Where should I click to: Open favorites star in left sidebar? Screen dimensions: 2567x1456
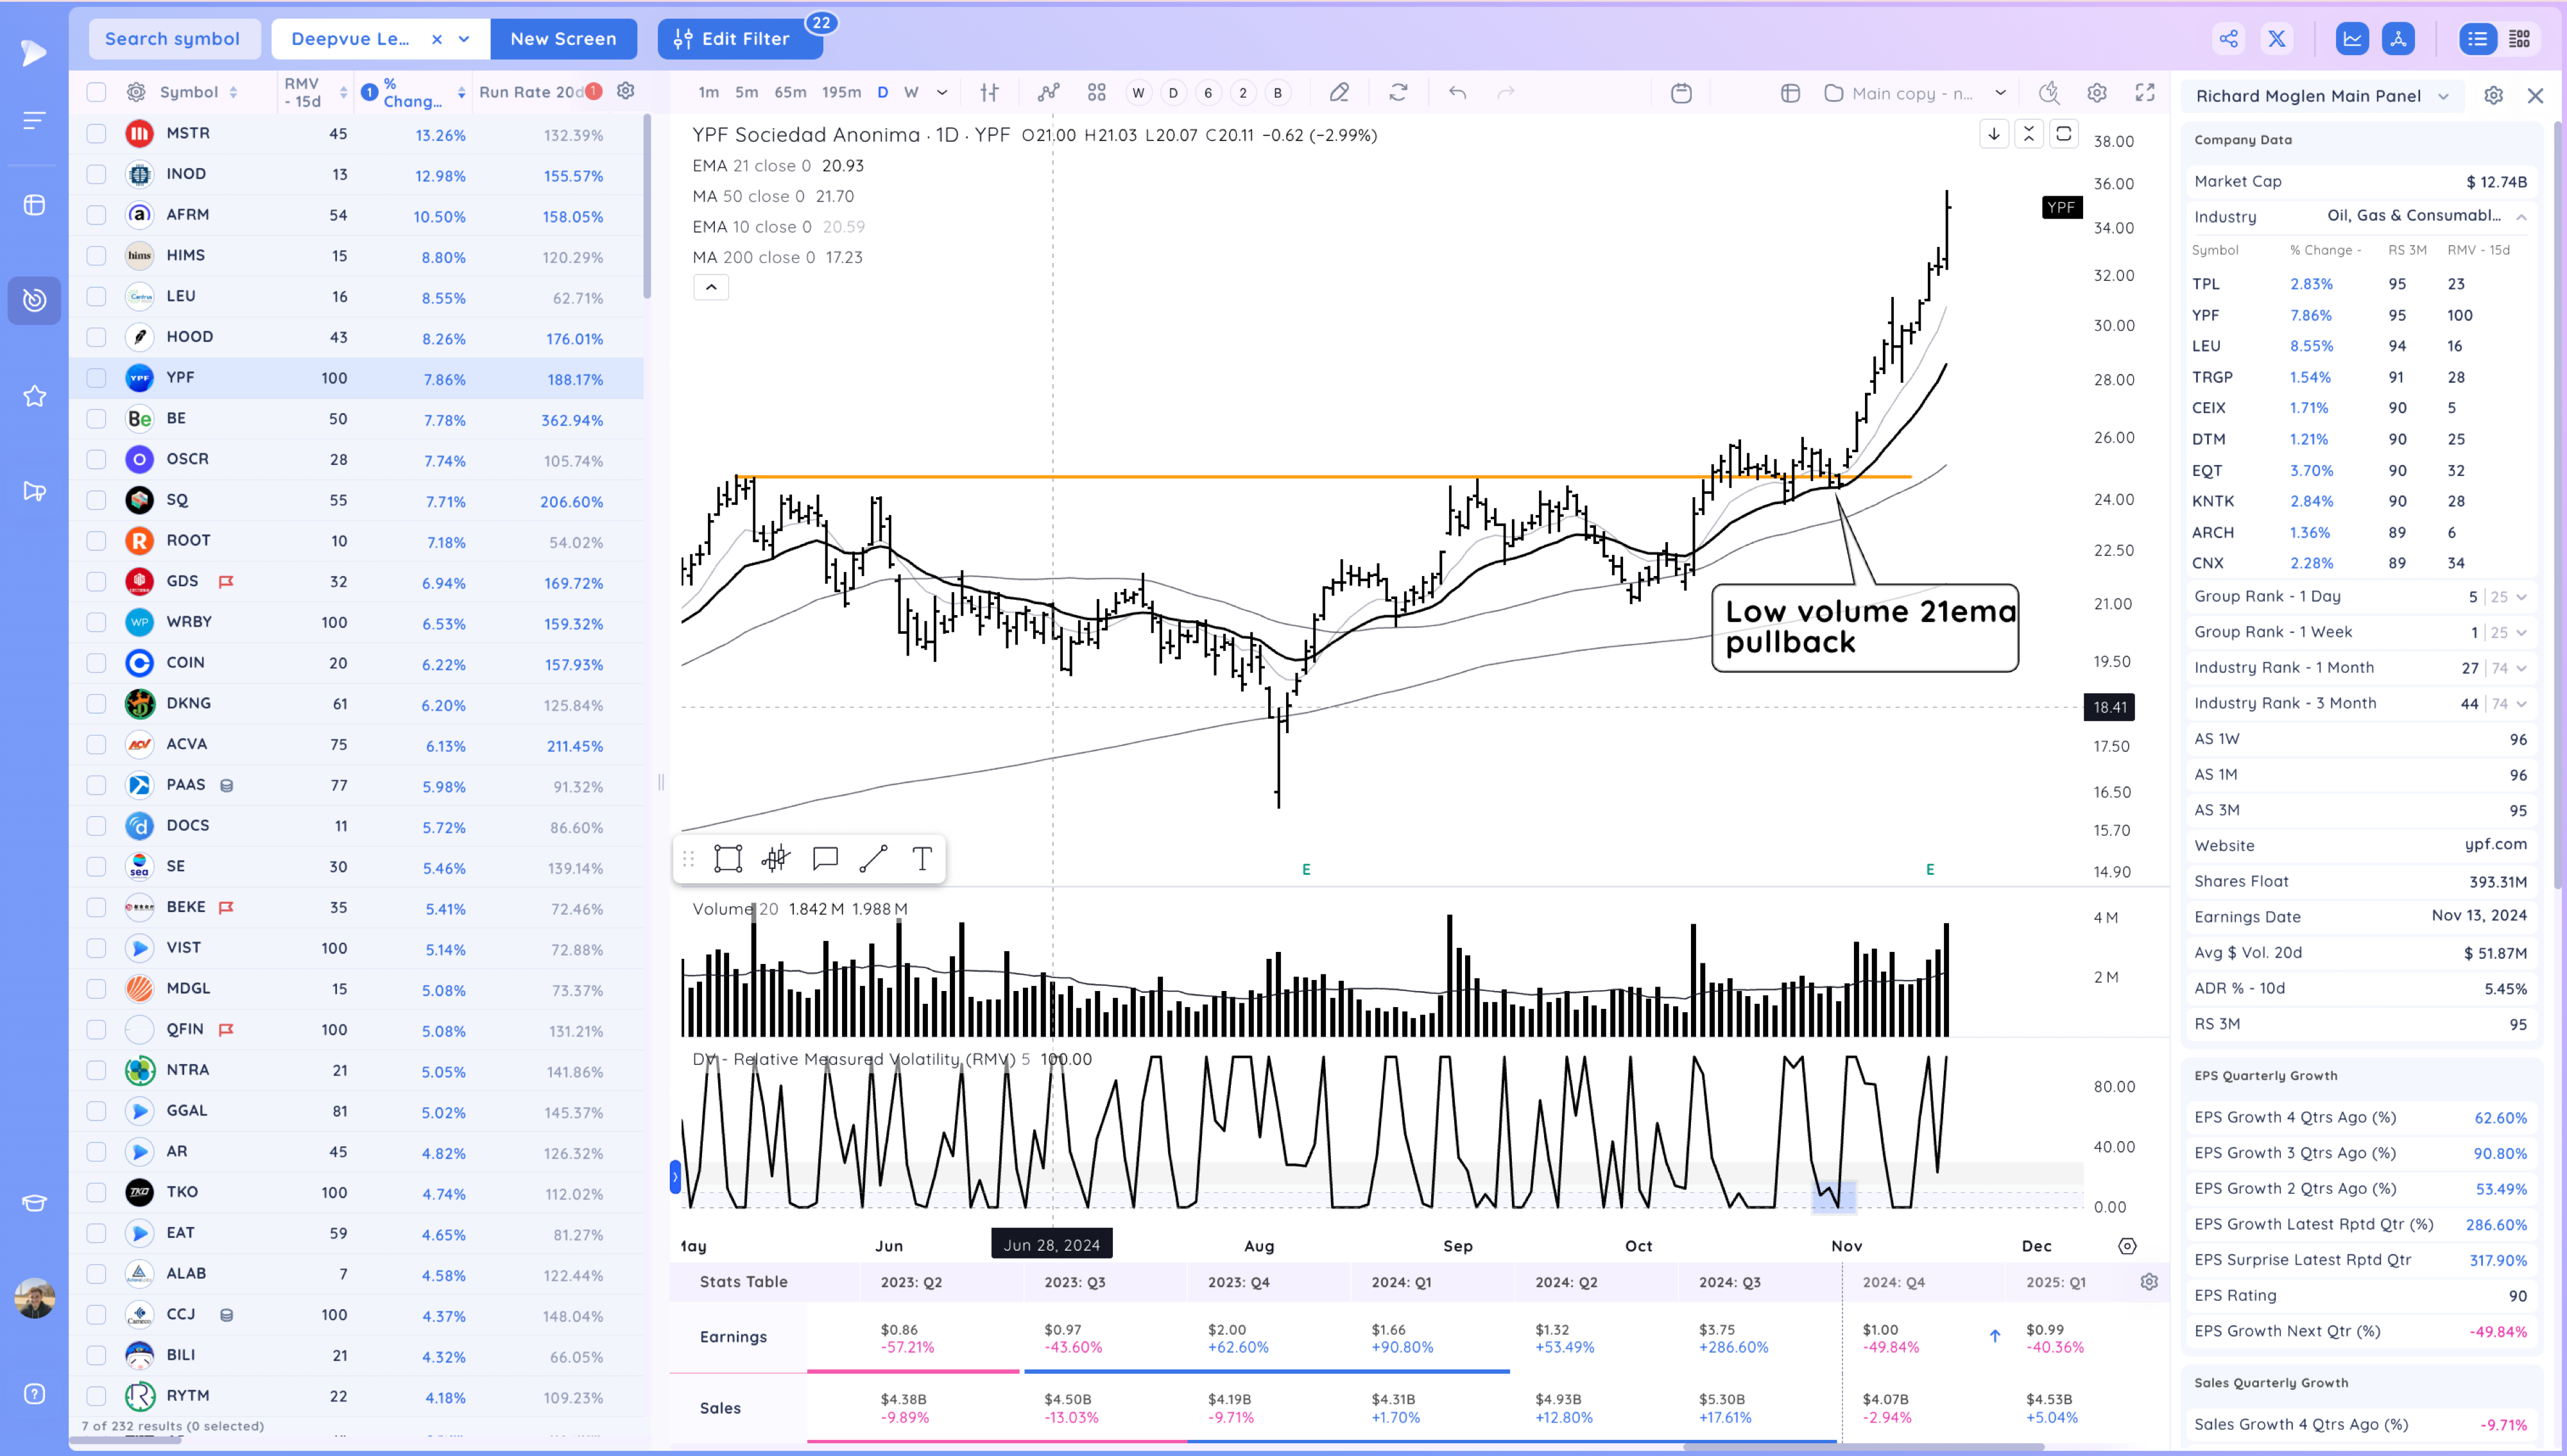tap(34, 396)
